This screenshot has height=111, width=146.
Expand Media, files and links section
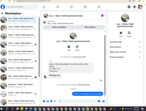[125, 52]
